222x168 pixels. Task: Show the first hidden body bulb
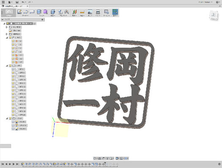pos(13,69)
